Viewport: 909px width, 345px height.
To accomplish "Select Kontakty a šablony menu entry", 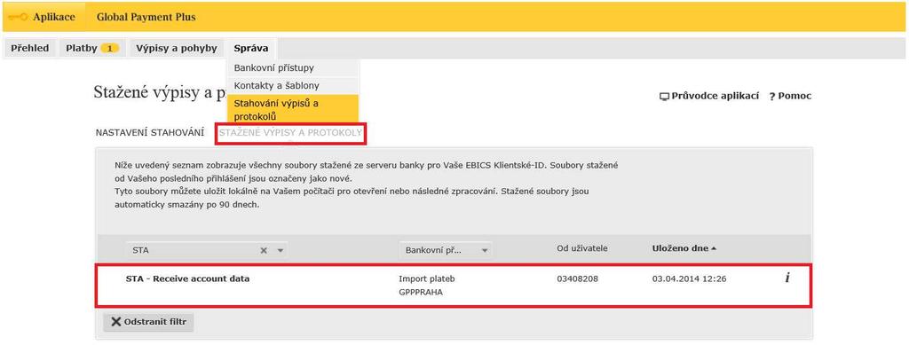I will coord(293,86).
